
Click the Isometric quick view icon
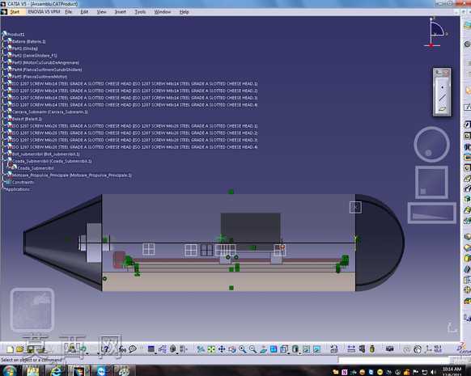pos(284,349)
